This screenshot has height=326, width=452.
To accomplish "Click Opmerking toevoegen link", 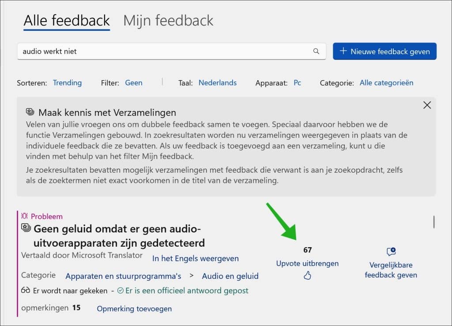I will (x=134, y=308).
